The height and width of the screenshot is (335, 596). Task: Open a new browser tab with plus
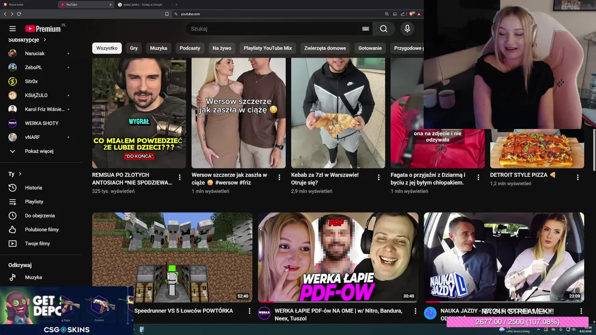click(x=176, y=5)
